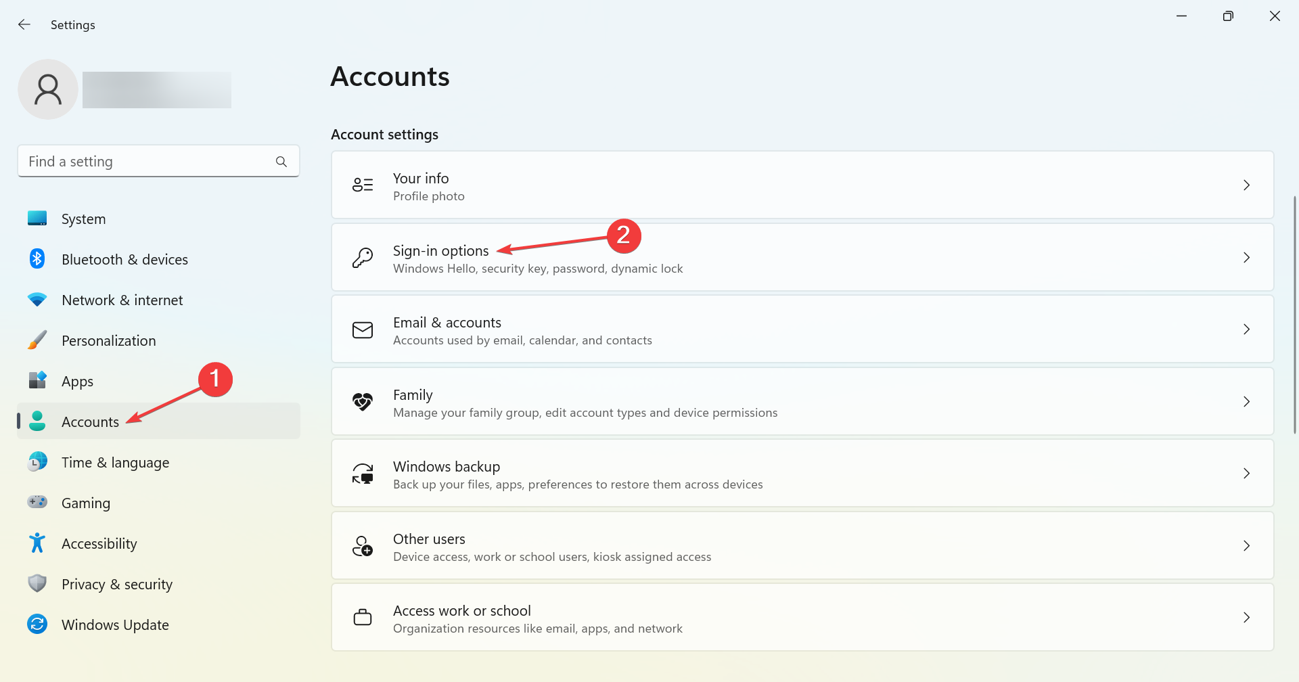Click the Privacy & security shield icon
1299x682 pixels.
(x=37, y=584)
